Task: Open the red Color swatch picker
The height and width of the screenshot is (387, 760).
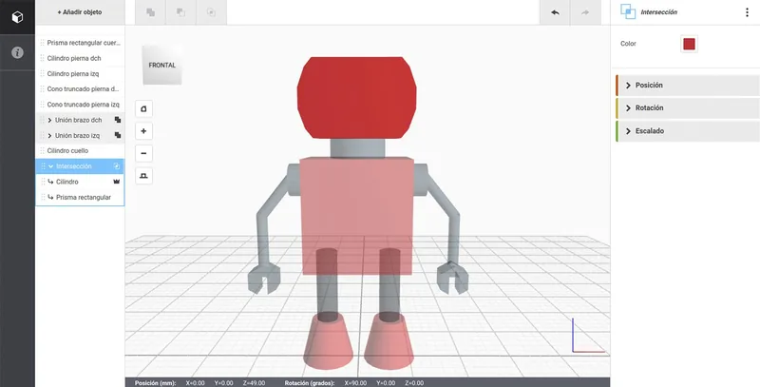Action: pos(689,44)
